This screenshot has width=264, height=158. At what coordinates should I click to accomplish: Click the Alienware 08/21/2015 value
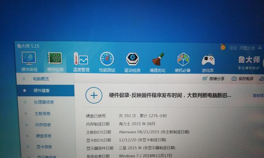(154, 132)
